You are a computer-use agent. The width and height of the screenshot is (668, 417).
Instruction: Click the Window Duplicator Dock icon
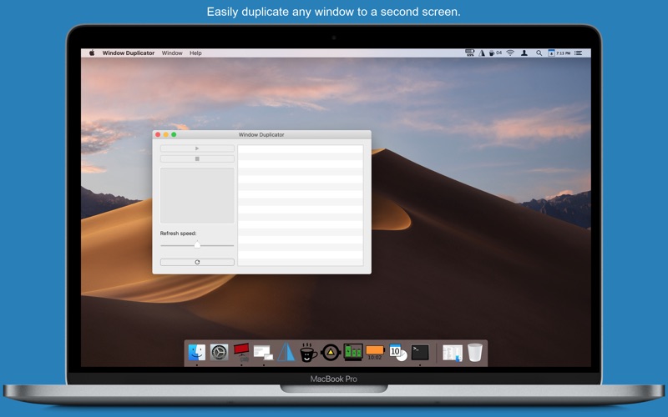click(x=263, y=352)
